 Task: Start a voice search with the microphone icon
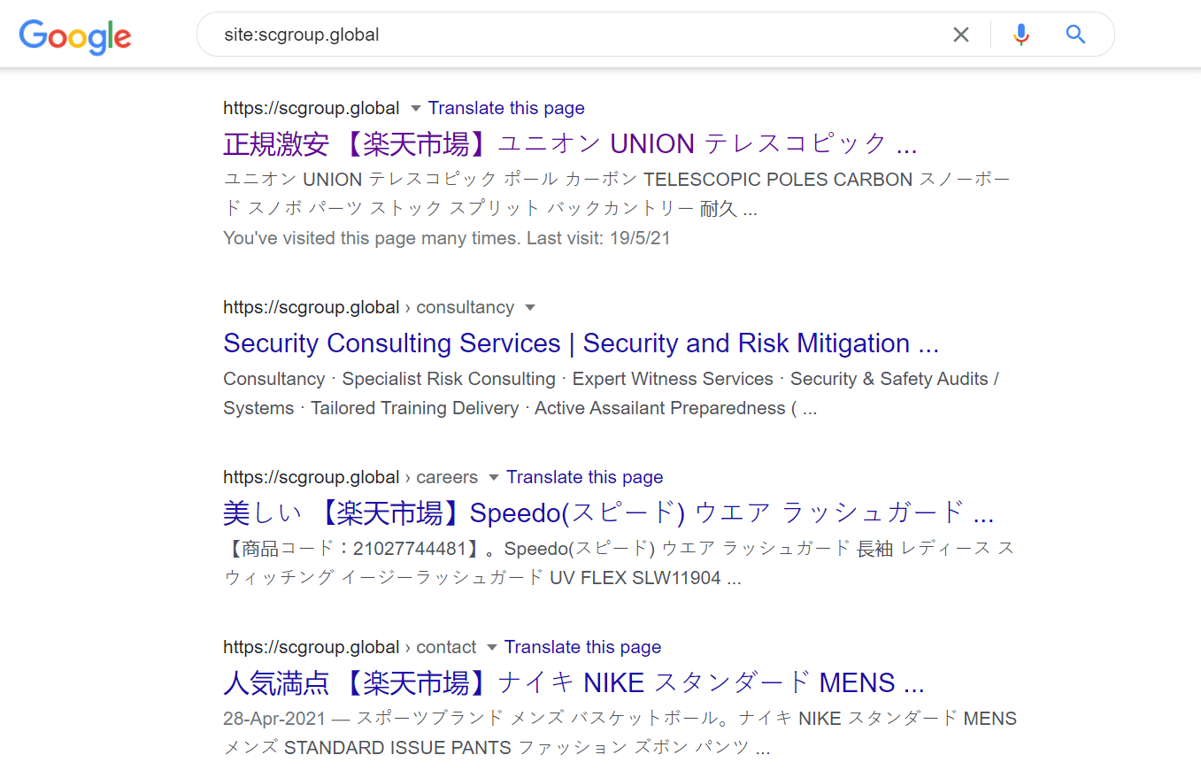1020,34
